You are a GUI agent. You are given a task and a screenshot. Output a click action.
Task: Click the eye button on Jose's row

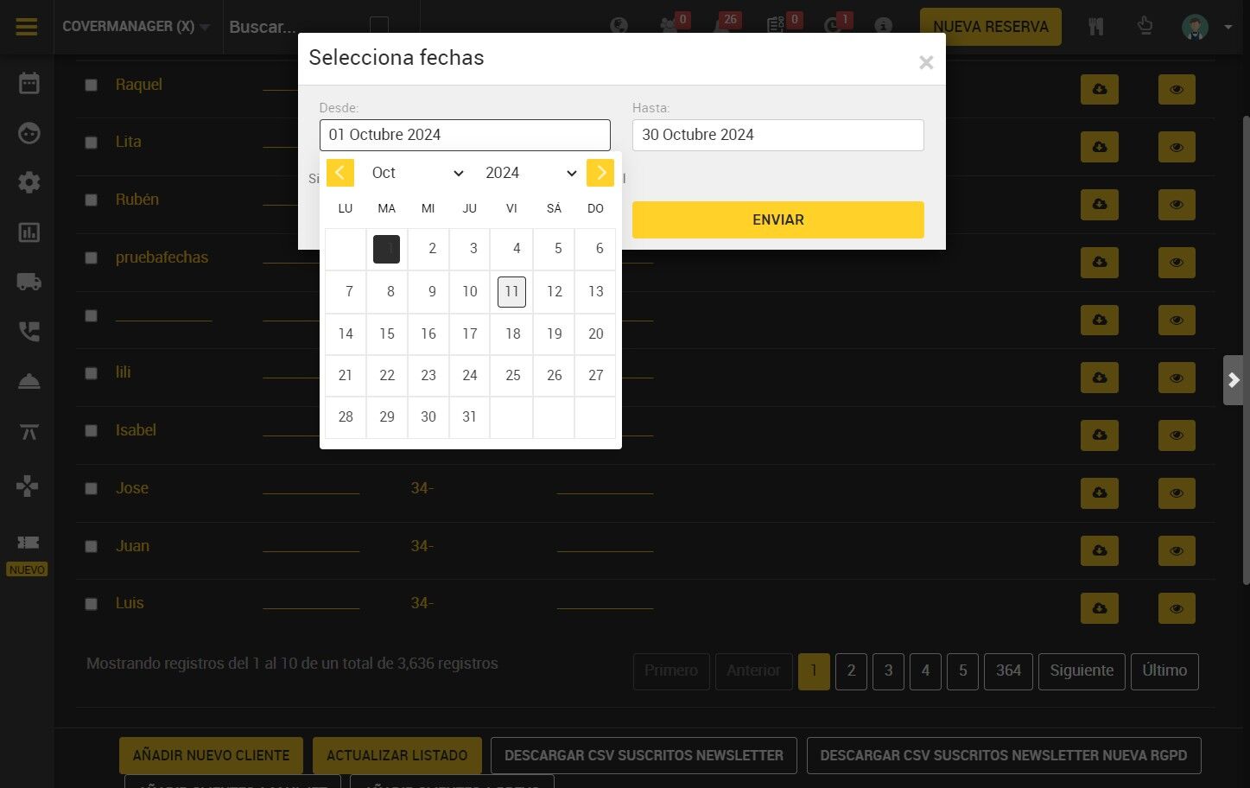(x=1177, y=492)
